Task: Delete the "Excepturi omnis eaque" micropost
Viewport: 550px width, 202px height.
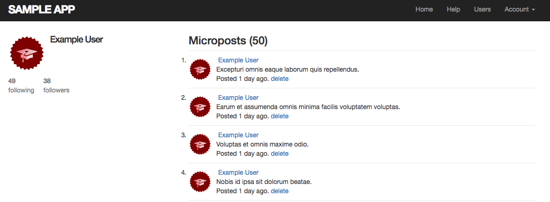Action: tap(280, 79)
